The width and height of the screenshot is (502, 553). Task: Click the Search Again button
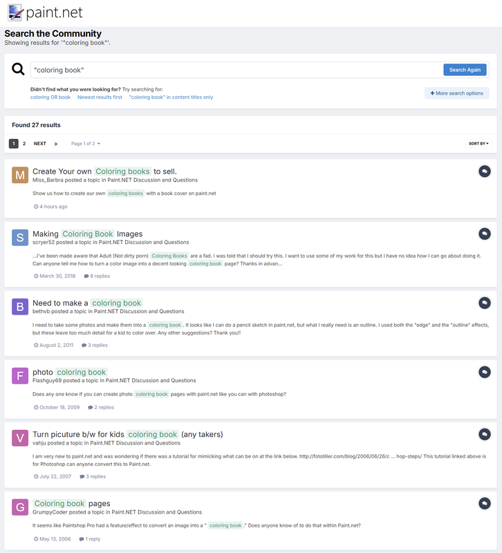pyautogui.click(x=465, y=70)
